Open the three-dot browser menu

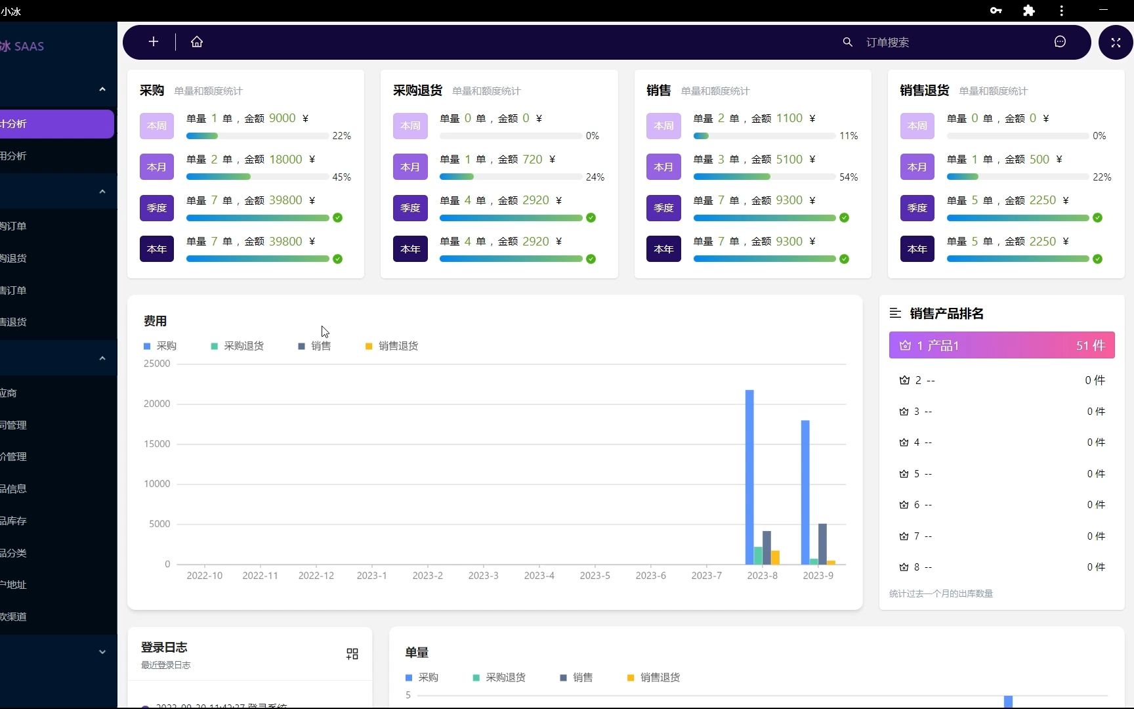pyautogui.click(x=1061, y=11)
